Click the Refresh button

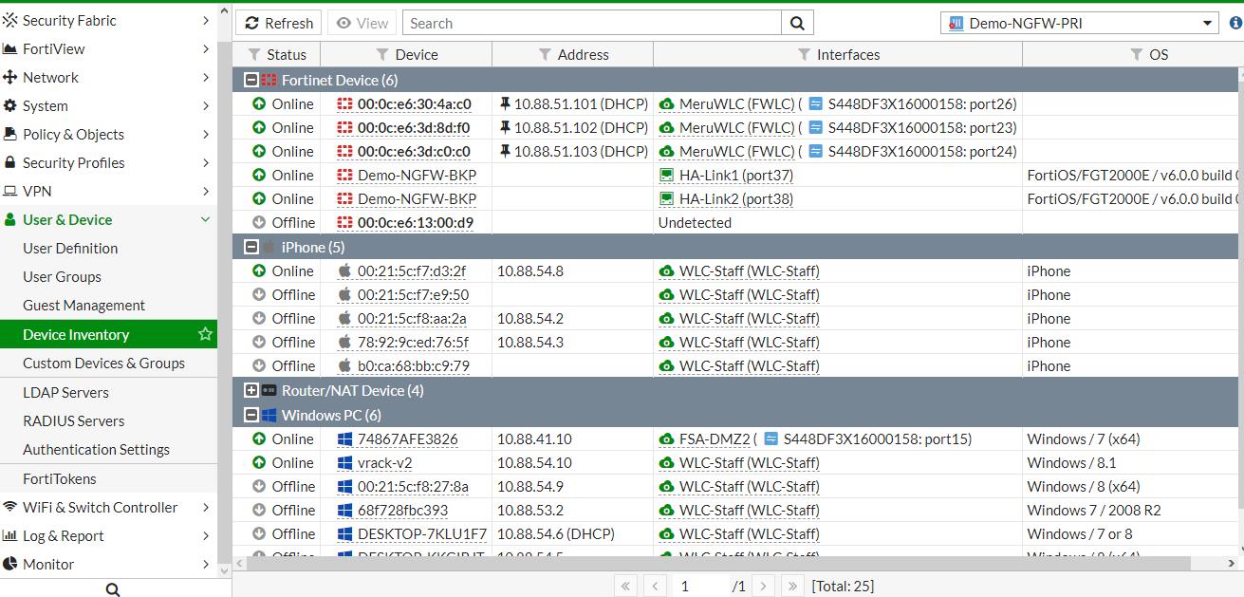point(279,23)
